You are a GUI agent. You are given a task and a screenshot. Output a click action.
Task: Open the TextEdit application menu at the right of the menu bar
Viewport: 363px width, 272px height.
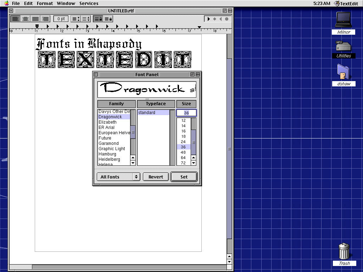[x=346, y=4]
